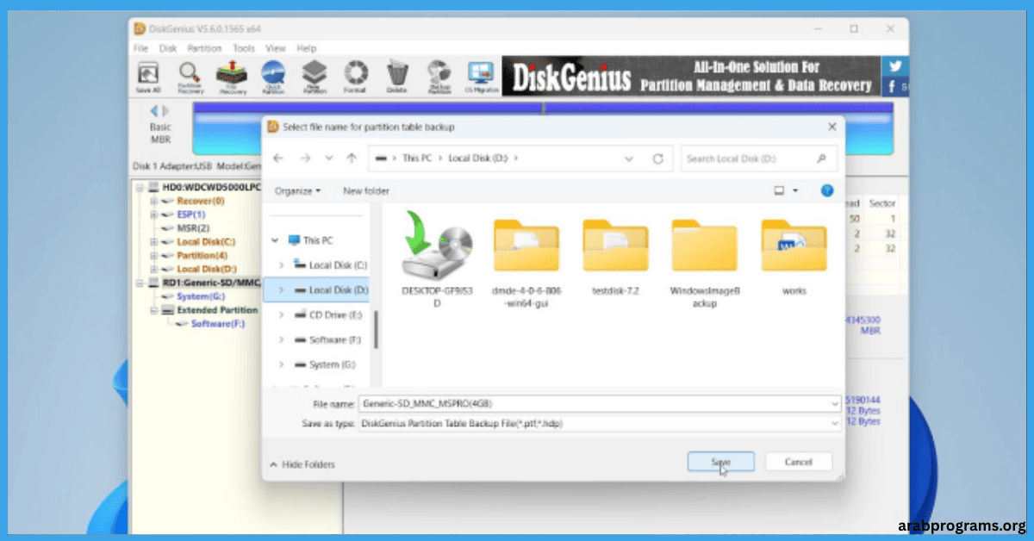Open the dialog help question-mark icon
Viewport: 1034px width, 541px height.
[x=827, y=190]
